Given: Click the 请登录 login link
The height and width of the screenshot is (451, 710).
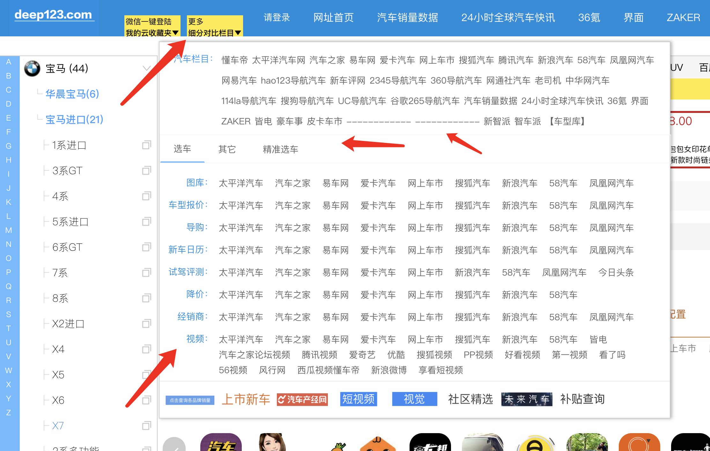Looking at the screenshot, I should tap(276, 18).
